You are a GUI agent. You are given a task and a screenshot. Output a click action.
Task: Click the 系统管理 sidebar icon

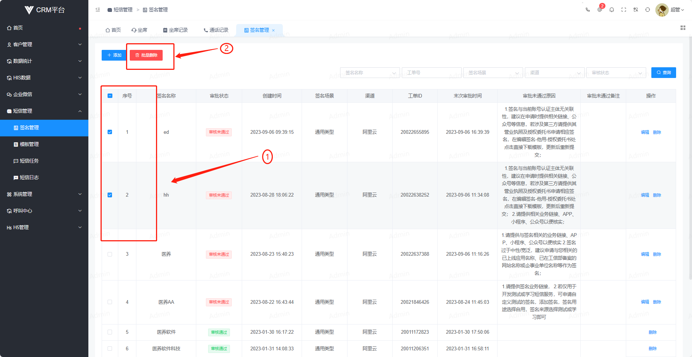[9, 194]
